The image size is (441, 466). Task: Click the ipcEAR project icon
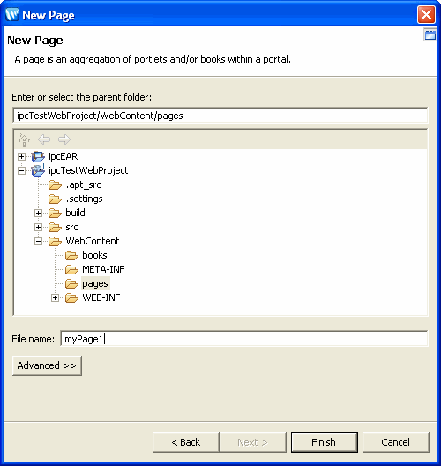(38, 156)
